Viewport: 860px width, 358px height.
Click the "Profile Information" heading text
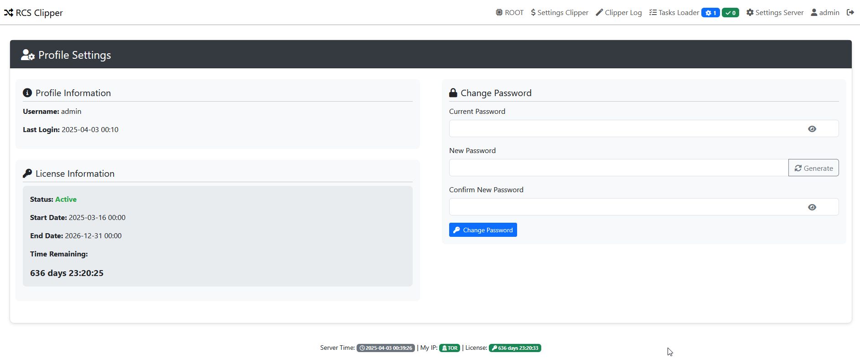click(73, 93)
